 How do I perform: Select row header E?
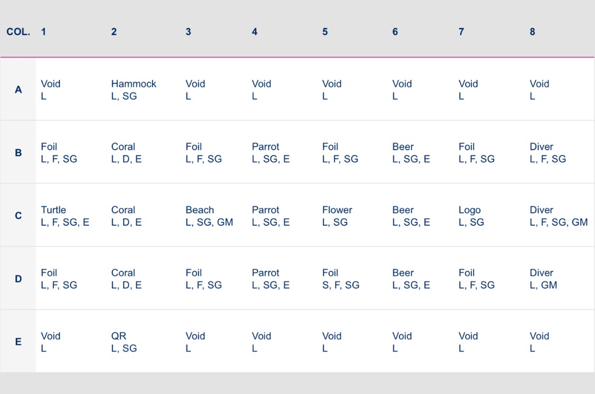pyautogui.click(x=18, y=342)
